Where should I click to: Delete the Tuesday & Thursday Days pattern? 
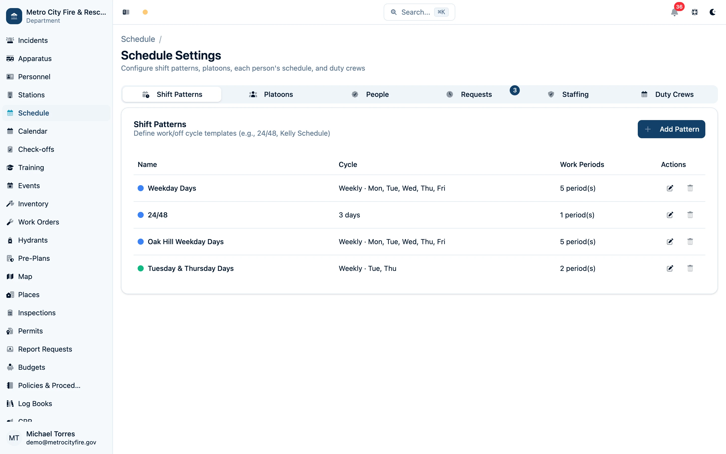point(690,268)
